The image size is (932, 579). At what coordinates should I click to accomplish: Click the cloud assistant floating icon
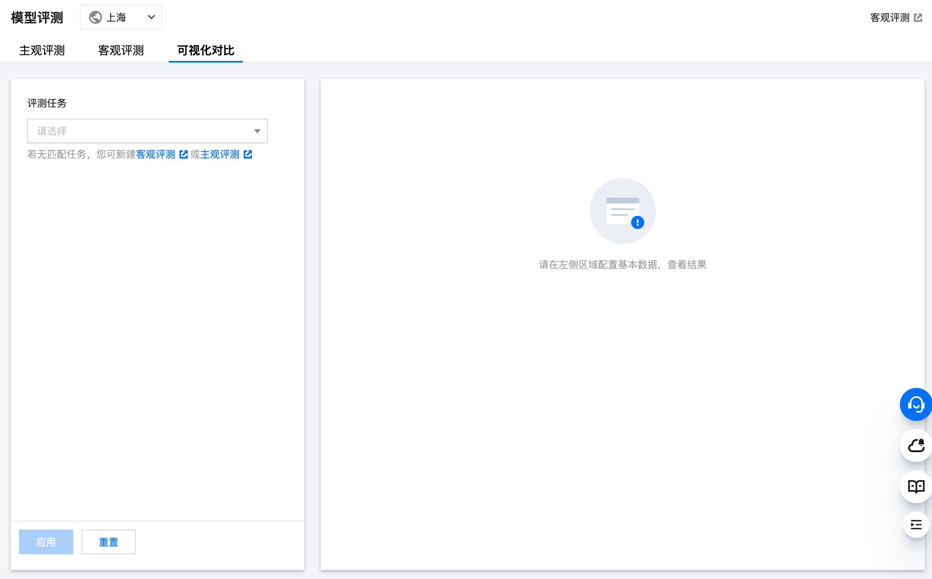(916, 446)
